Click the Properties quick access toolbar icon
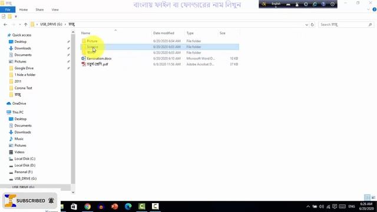The width and height of the screenshot is (377, 212). coord(4,16)
